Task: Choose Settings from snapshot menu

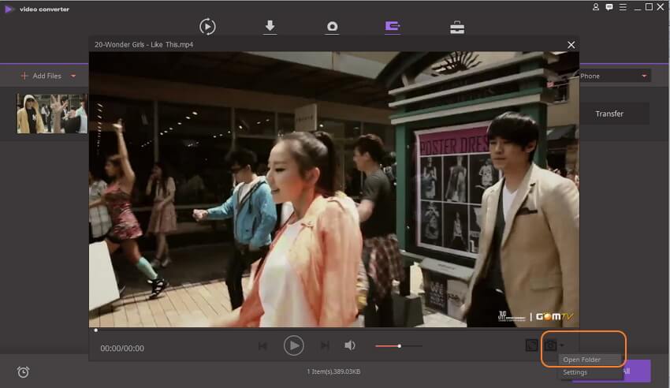Action: [575, 372]
